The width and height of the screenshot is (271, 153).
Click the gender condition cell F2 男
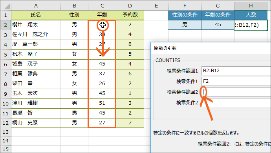click(x=185, y=25)
